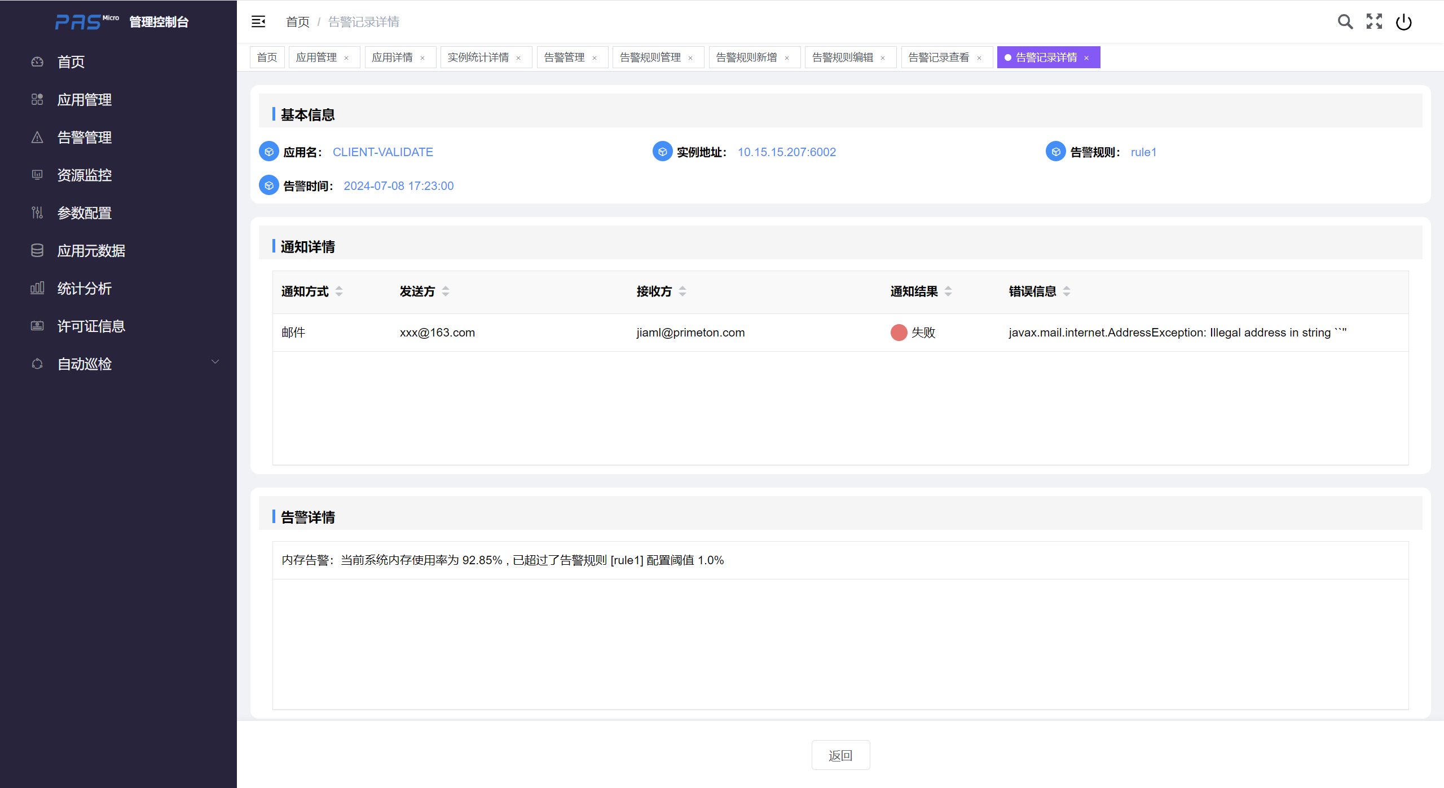Open 统计分析 in the sidebar

tap(85, 289)
